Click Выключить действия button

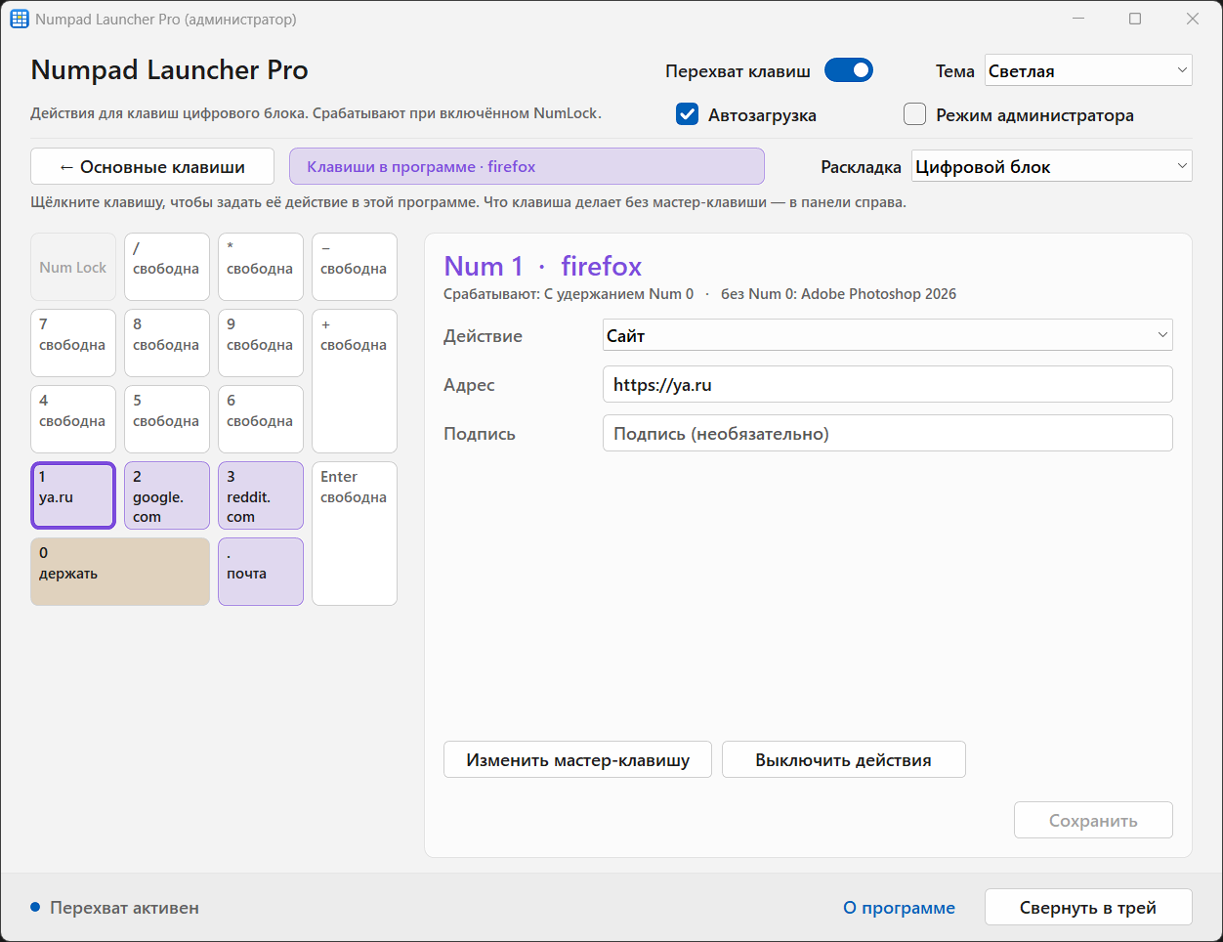844,759
